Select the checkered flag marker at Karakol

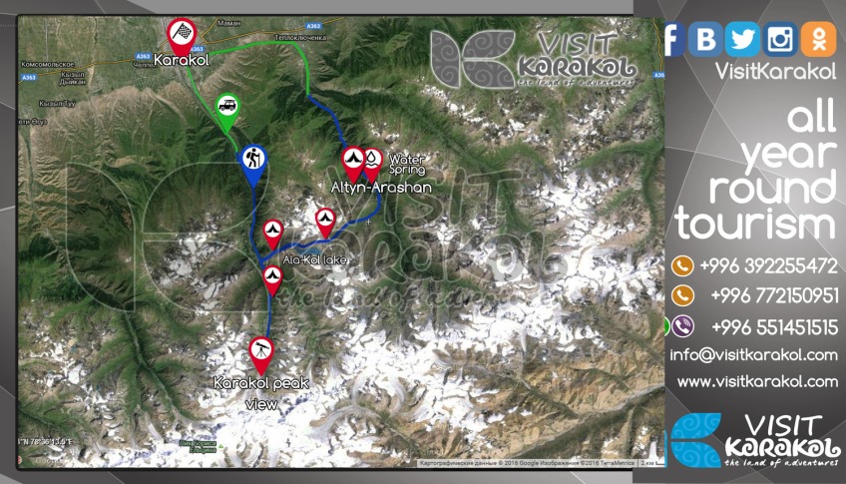pos(182,36)
